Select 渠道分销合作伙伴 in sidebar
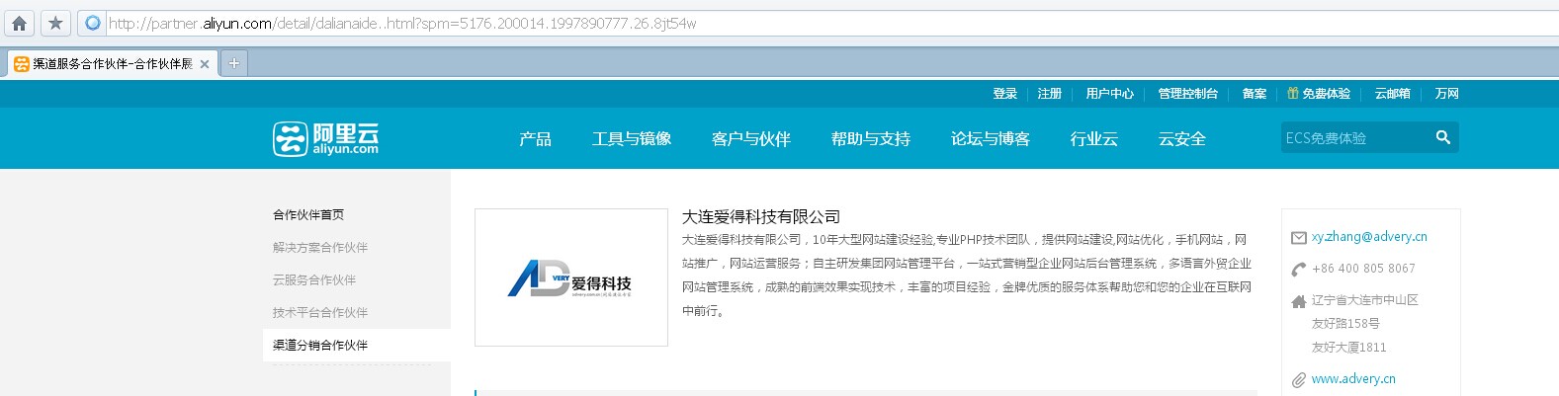 coord(319,346)
